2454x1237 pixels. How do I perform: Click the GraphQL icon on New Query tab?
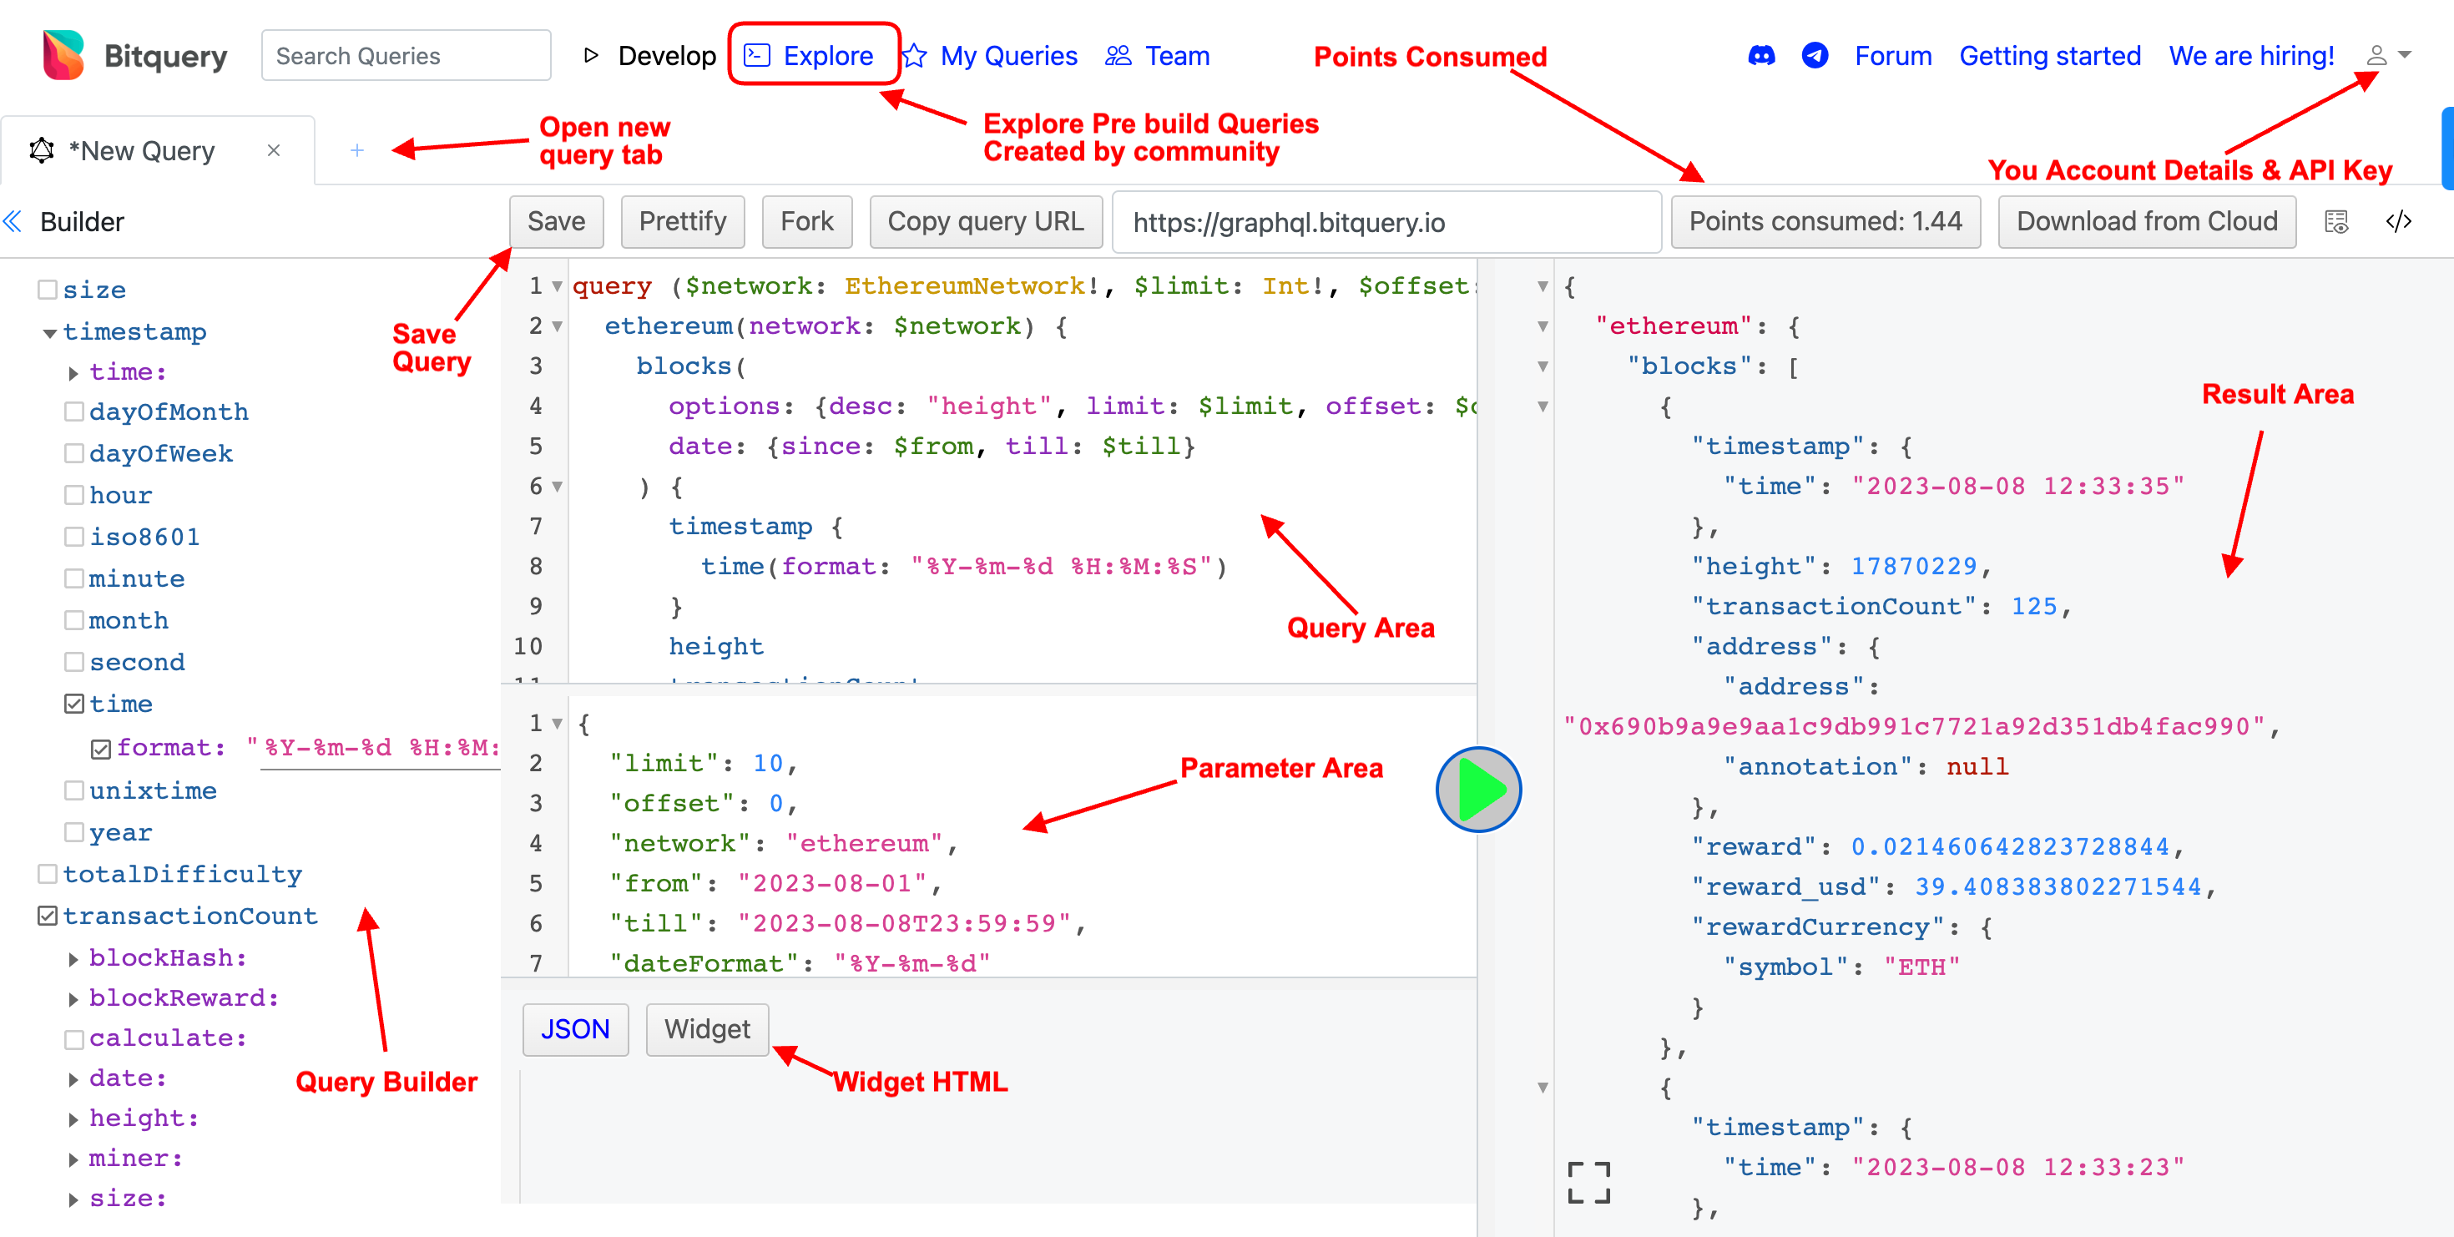42,150
